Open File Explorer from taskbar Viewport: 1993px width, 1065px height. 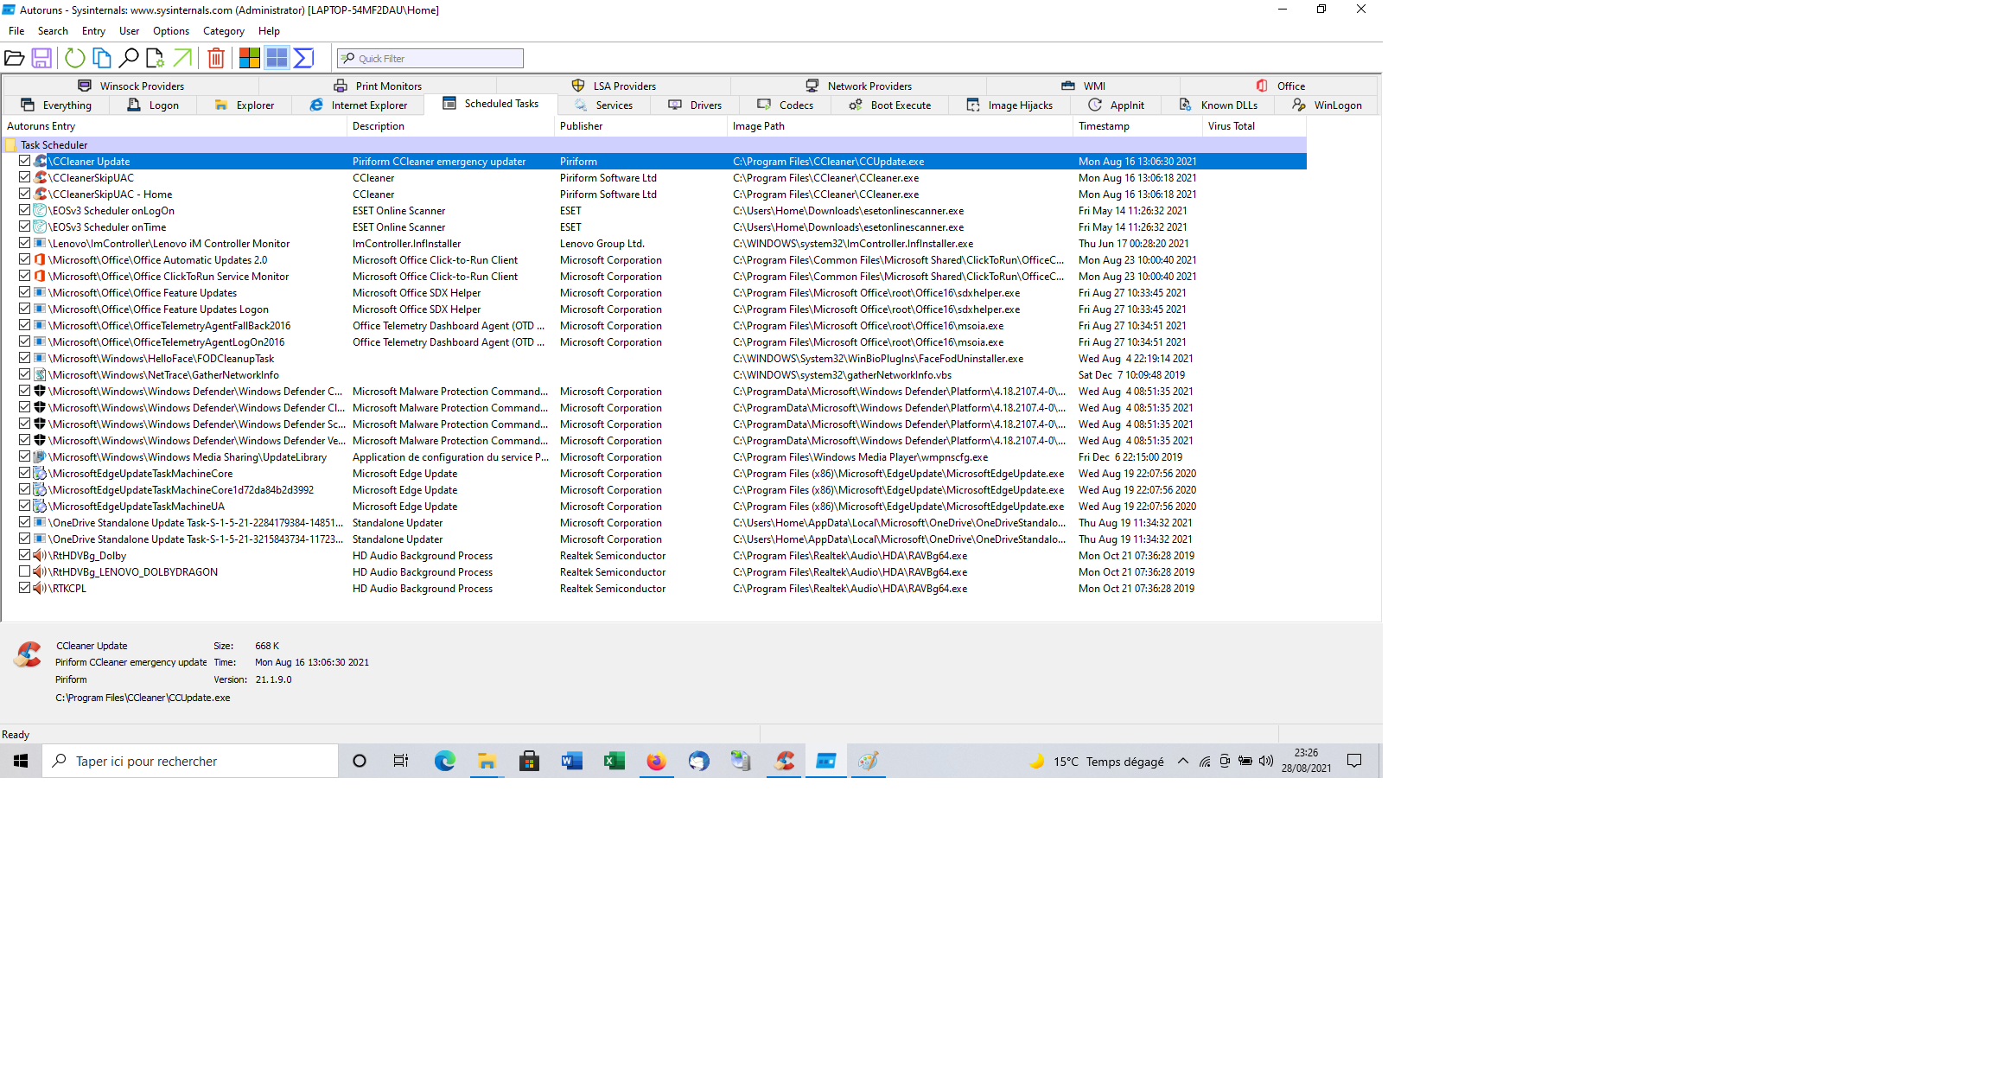coord(487,761)
